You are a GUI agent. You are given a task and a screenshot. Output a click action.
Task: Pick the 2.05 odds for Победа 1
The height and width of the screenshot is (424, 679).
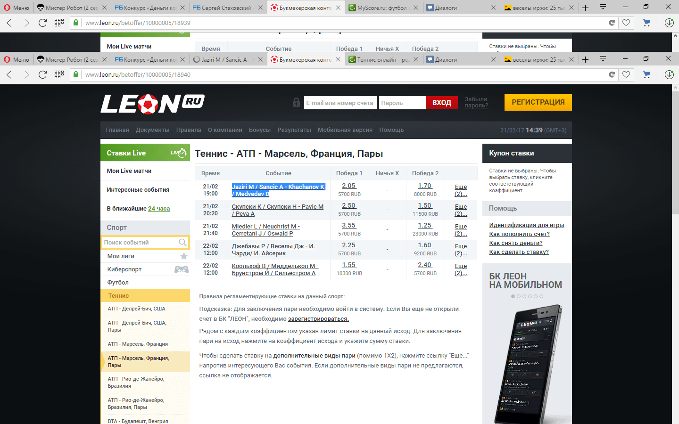coord(349,186)
